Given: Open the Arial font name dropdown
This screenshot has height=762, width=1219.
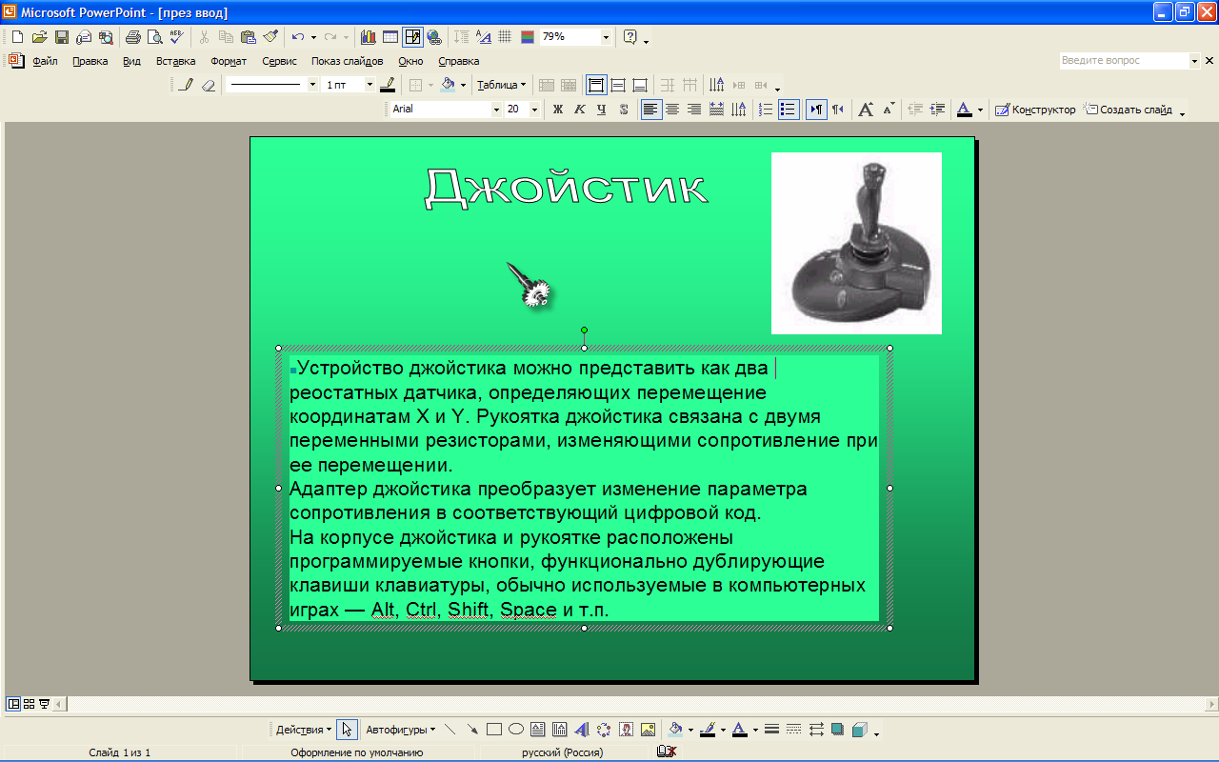Looking at the screenshot, I should pos(496,110).
